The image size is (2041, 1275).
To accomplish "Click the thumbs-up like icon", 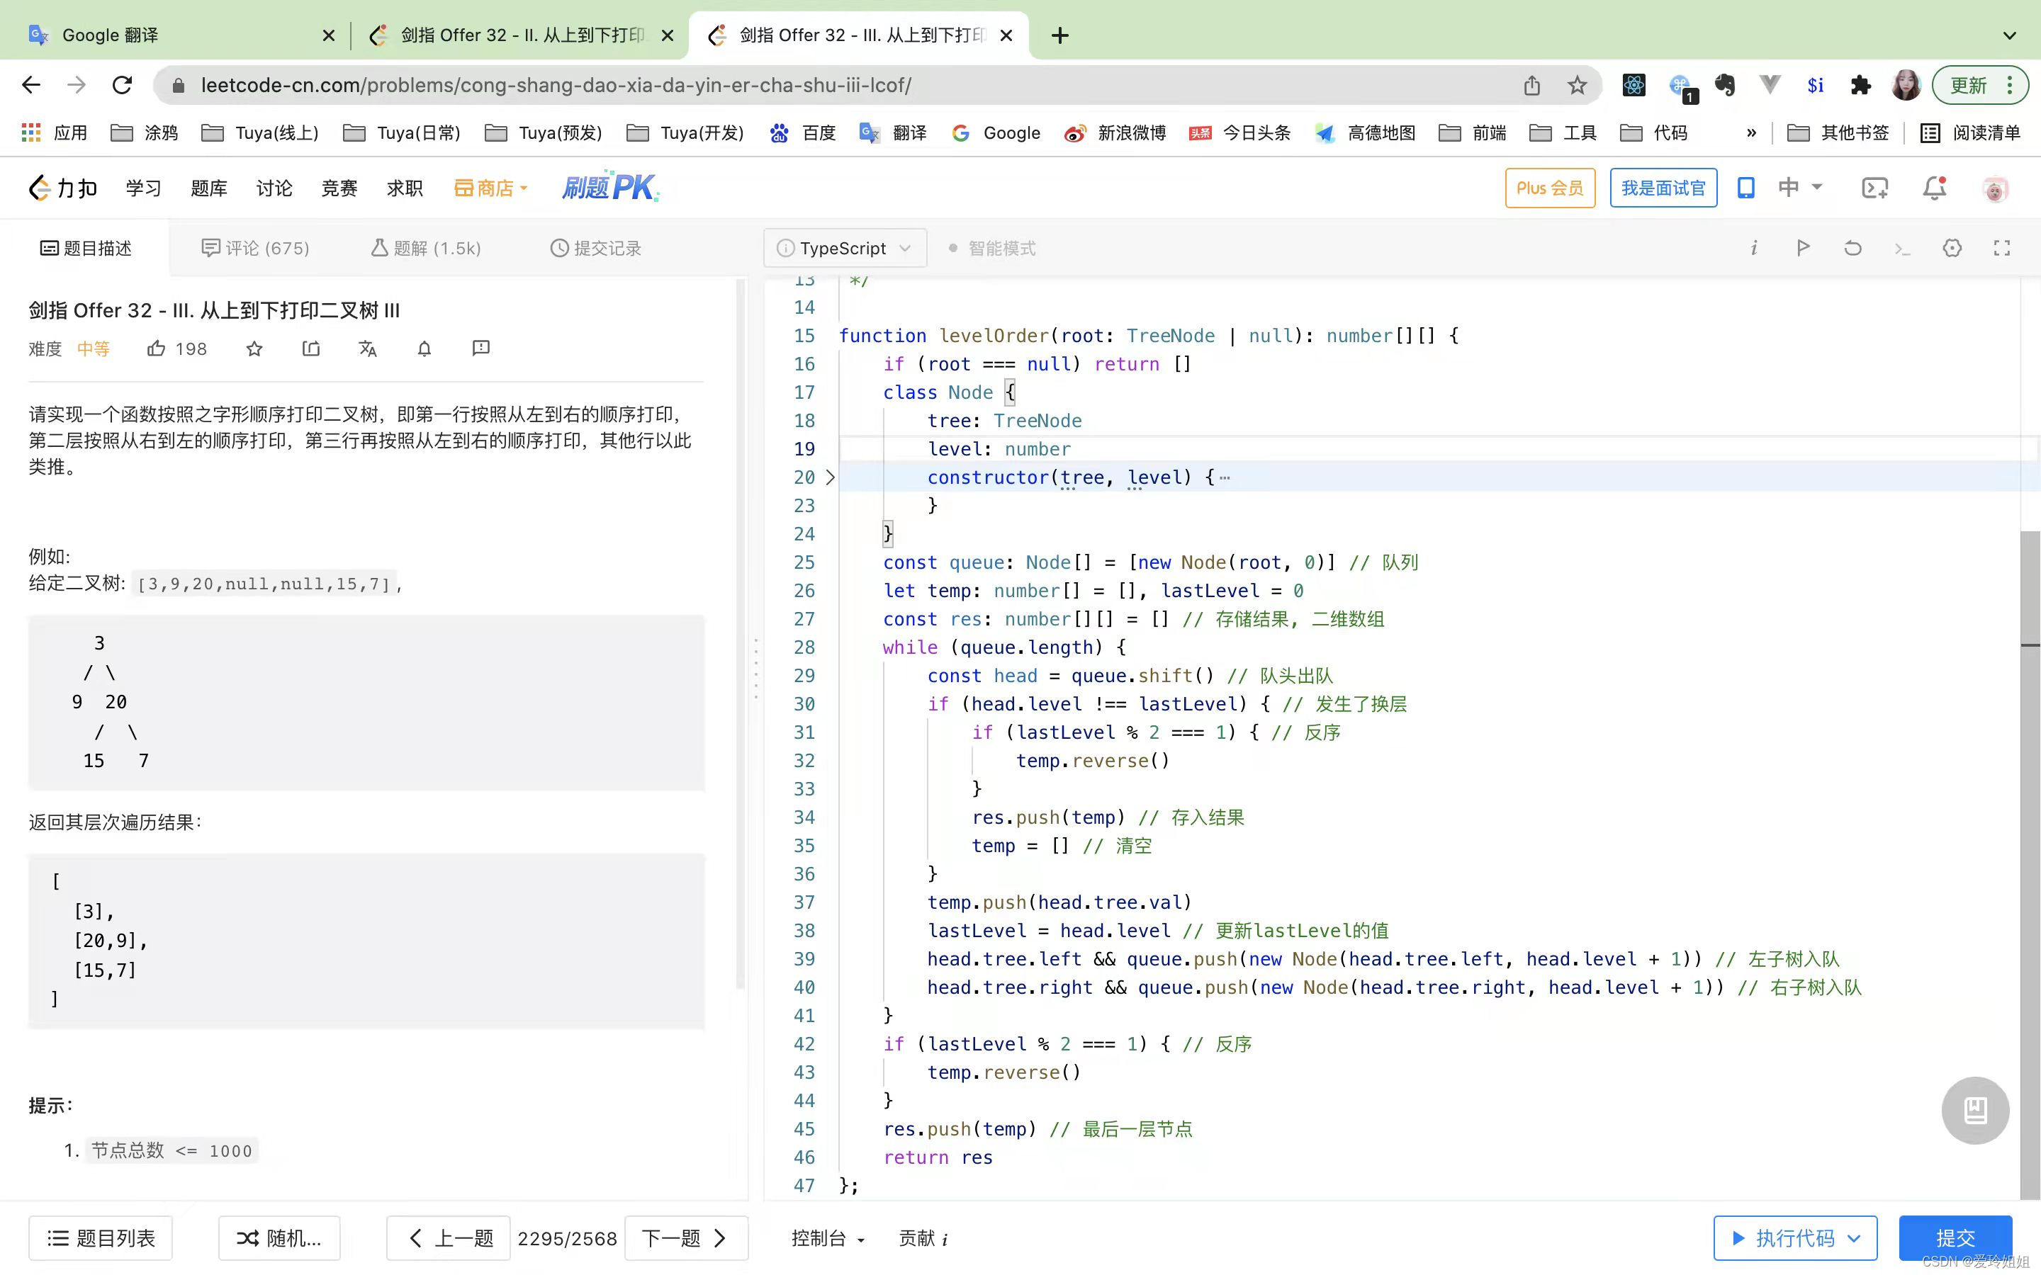I will tap(156, 348).
